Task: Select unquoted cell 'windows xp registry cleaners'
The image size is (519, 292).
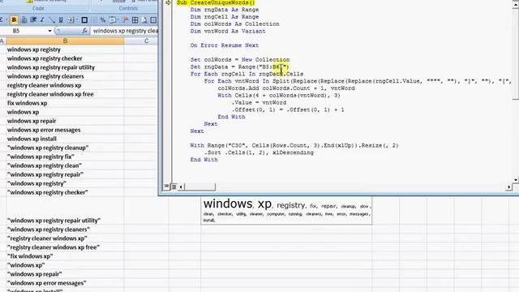Action: coord(65,76)
